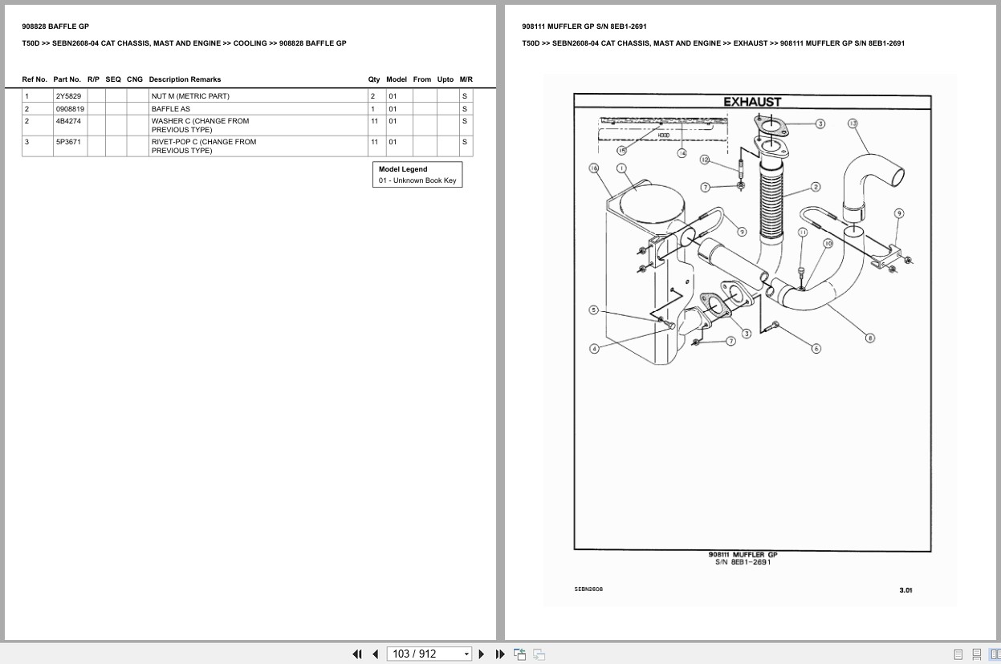Go to the next page
1001x664 pixels.
point(482,654)
